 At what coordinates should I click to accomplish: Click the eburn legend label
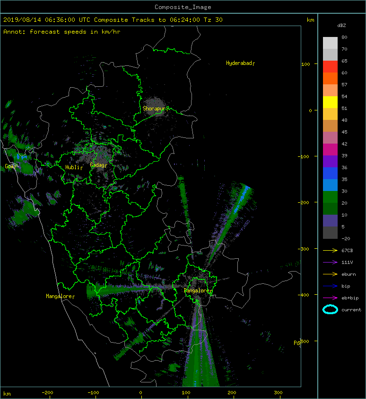coord(349,274)
